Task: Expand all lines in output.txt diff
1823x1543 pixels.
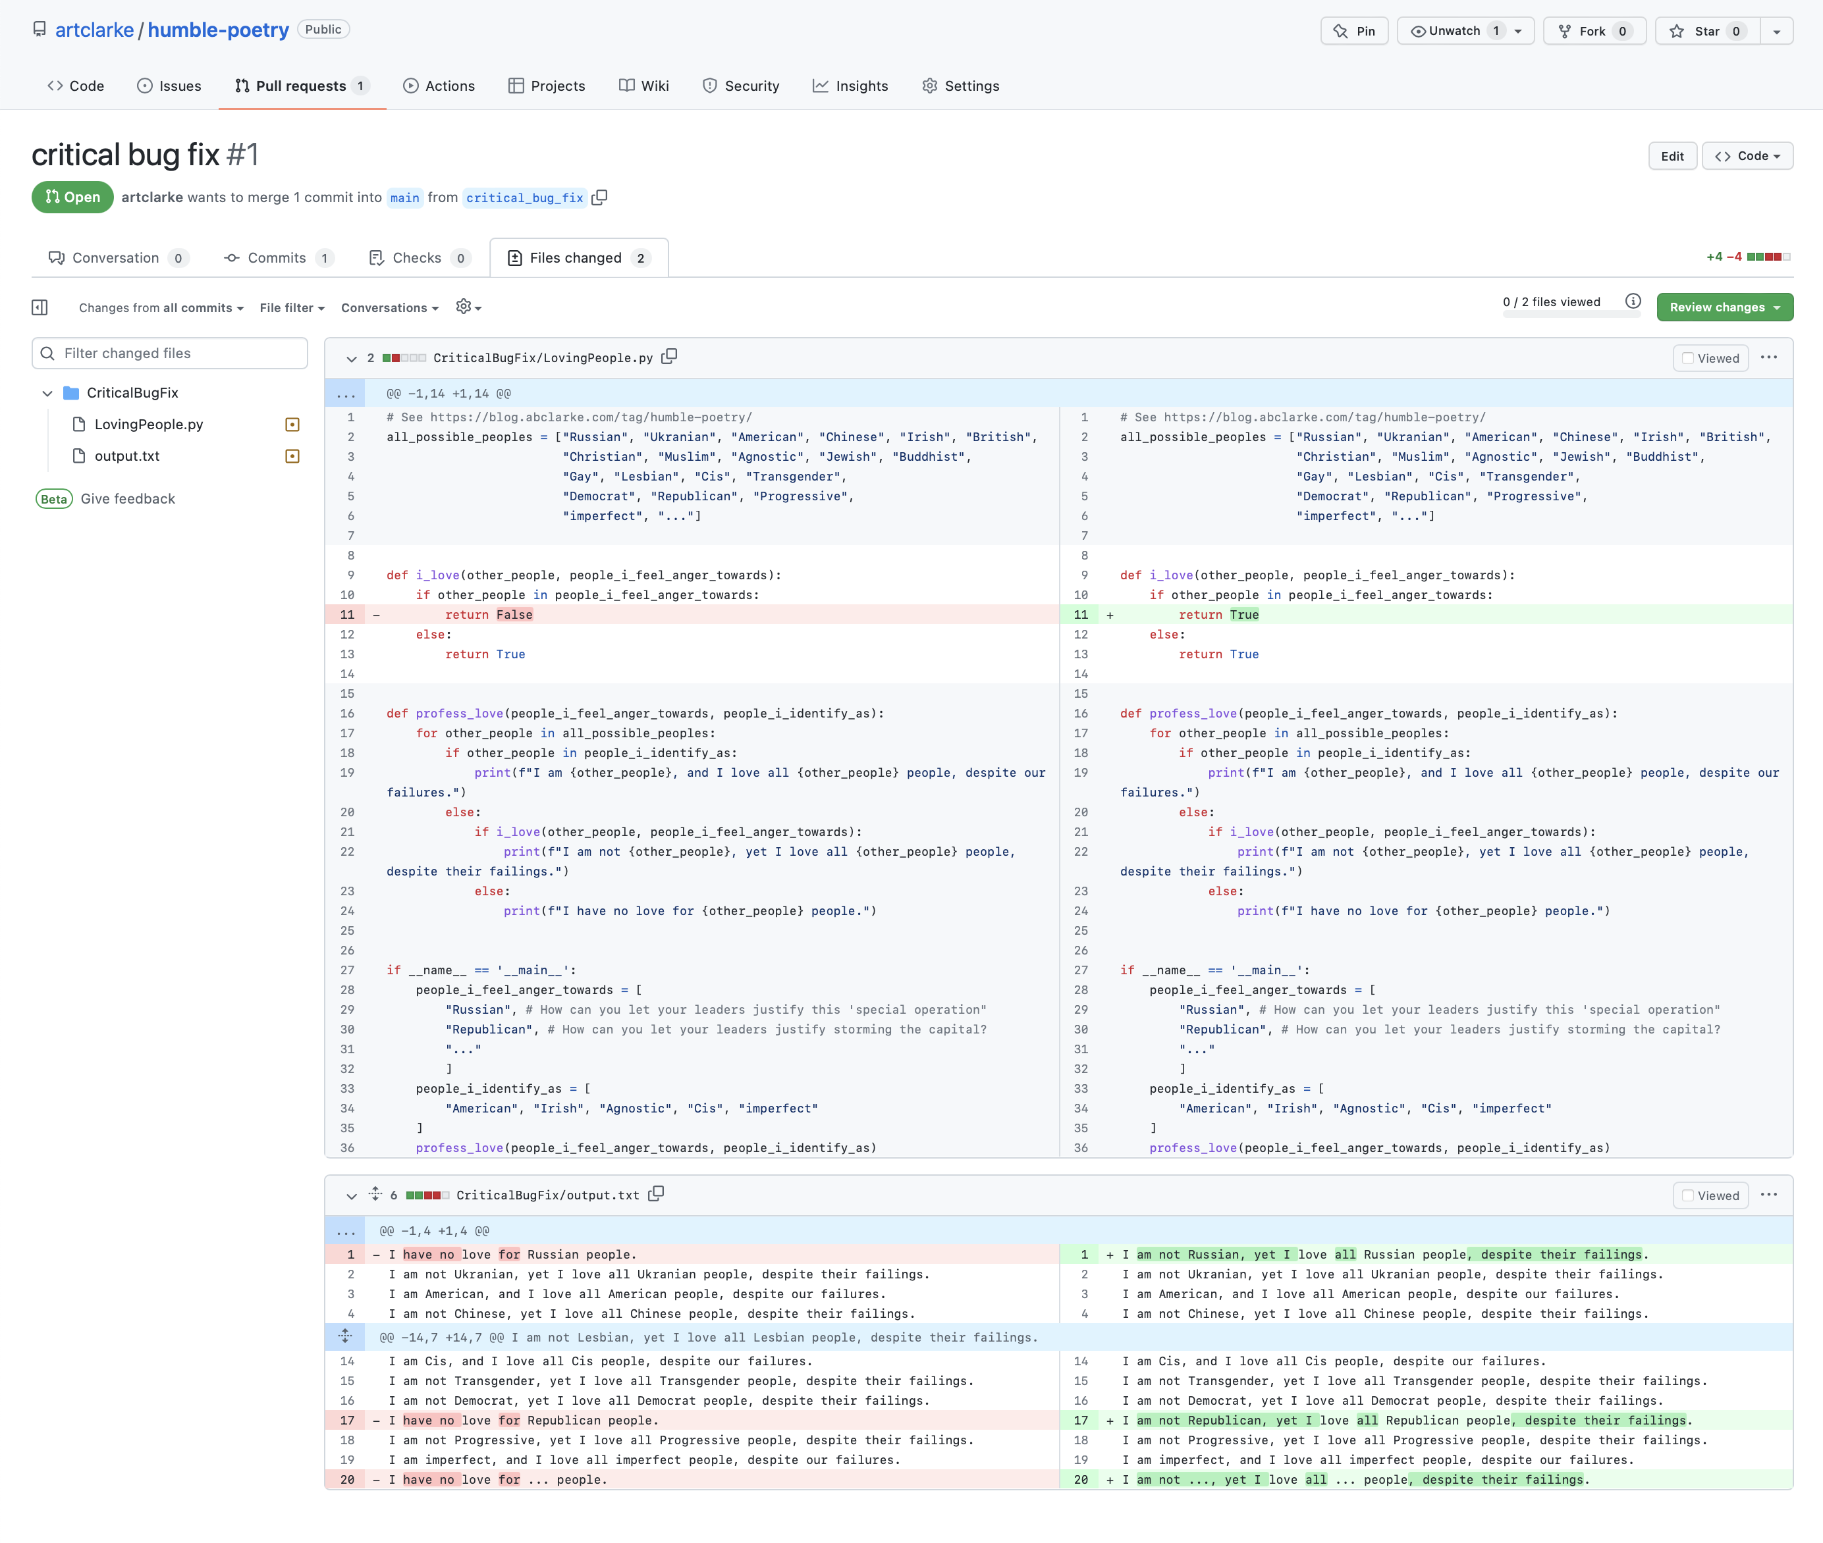Action: (x=375, y=1194)
